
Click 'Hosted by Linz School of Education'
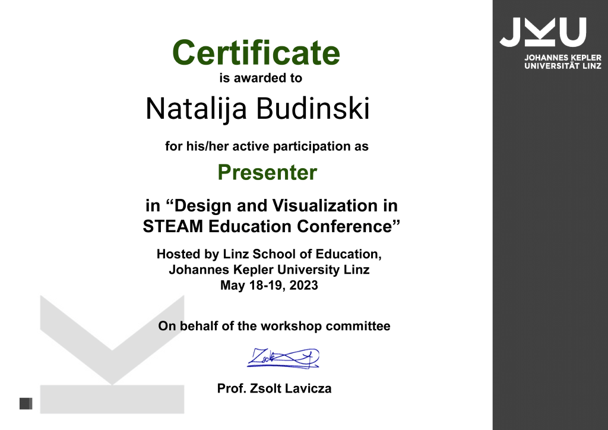pyautogui.click(x=268, y=254)
